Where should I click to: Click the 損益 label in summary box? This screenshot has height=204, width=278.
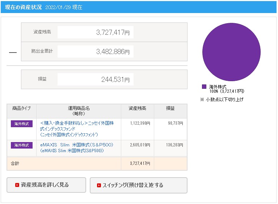coord(42,79)
